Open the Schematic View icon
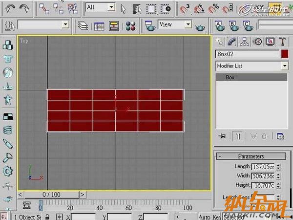The height and width of the screenshot is (220, 293). (x=114, y=26)
